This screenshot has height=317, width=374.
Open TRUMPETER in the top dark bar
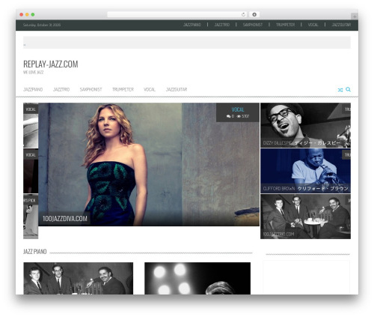pos(285,25)
